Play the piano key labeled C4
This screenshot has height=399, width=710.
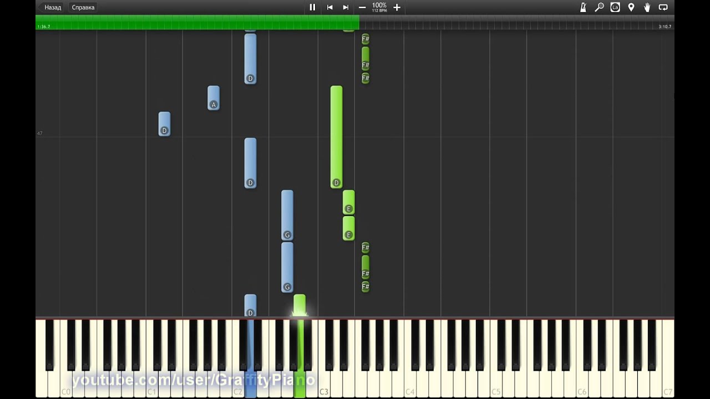(410, 382)
